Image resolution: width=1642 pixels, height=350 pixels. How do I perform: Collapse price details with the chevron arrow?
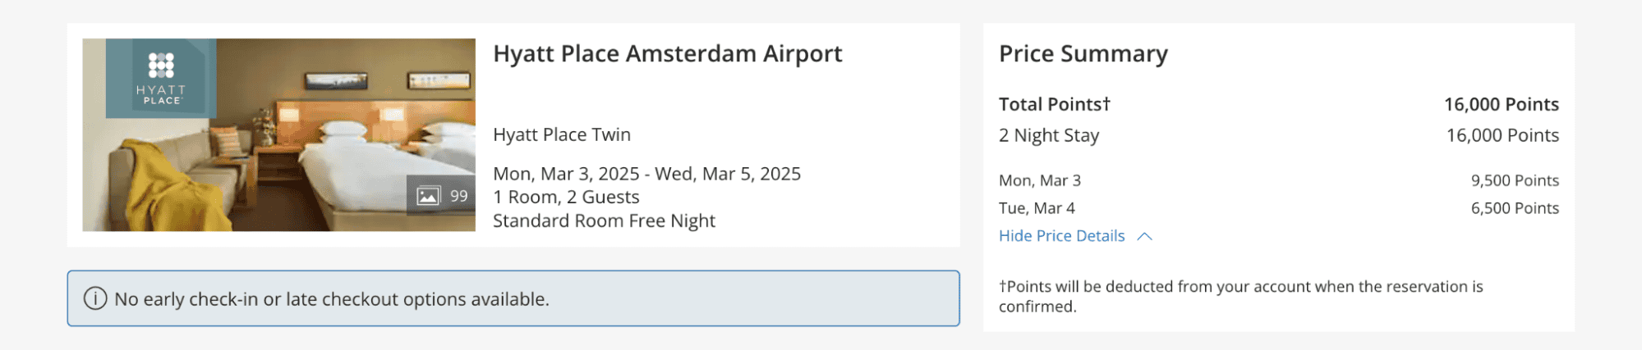[1145, 236]
